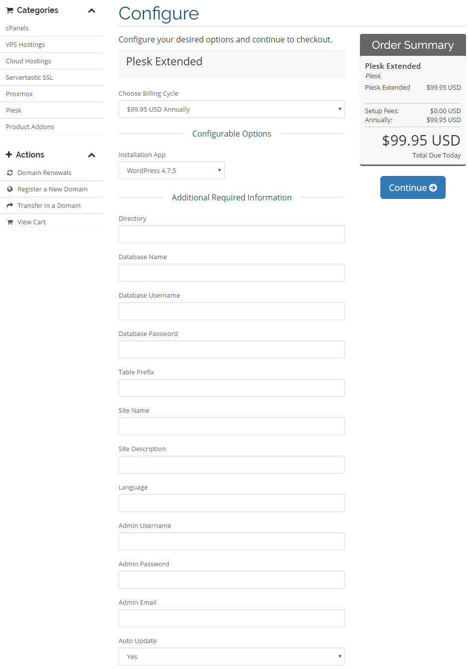
Task: Go to Product Addons
Action: (30, 127)
